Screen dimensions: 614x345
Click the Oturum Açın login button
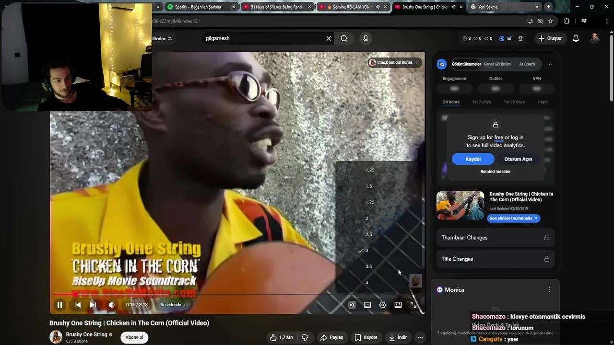[518, 159]
